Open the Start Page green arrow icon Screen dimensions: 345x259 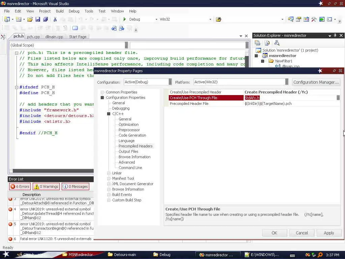322,19
